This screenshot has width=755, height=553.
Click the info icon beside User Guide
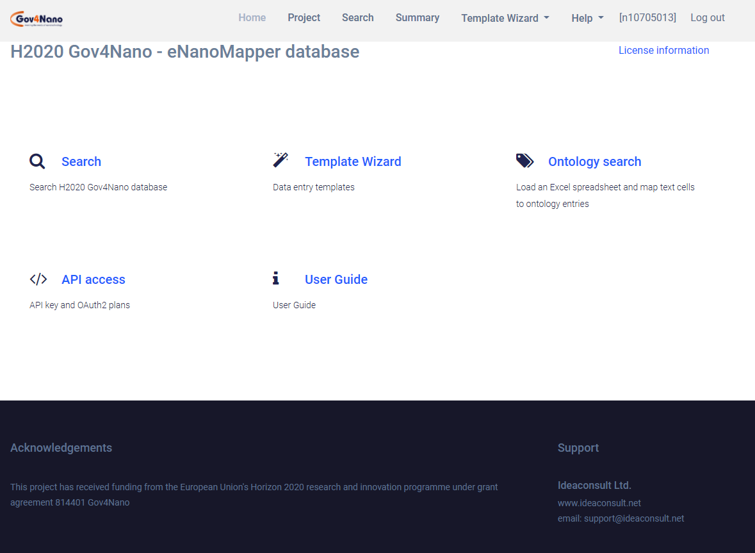point(276,279)
